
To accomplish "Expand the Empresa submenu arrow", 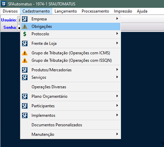I will tap(117, 19).
